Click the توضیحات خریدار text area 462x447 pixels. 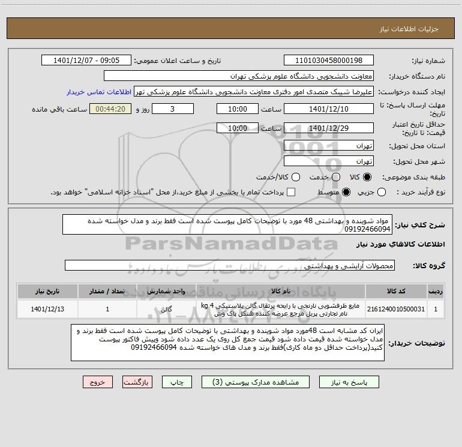(227, 343)
